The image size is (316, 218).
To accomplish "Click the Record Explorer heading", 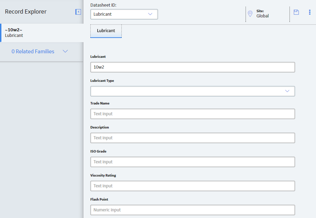I will tap(25, 12).
